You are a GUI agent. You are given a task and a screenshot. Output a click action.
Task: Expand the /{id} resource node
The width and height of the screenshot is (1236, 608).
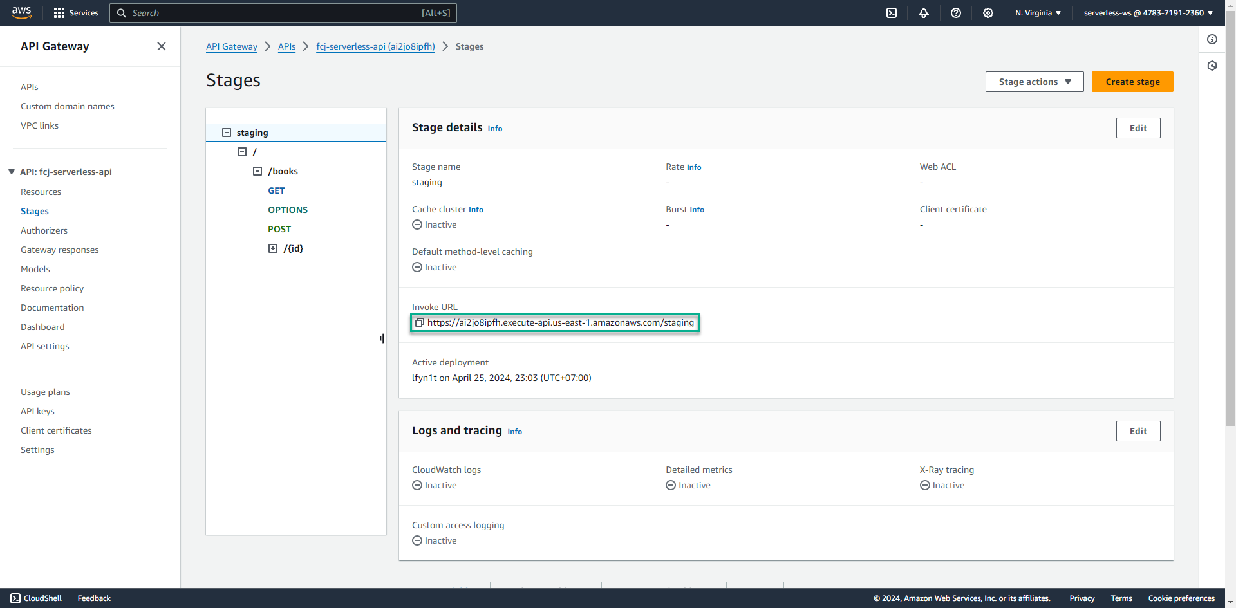coord(273,248)
